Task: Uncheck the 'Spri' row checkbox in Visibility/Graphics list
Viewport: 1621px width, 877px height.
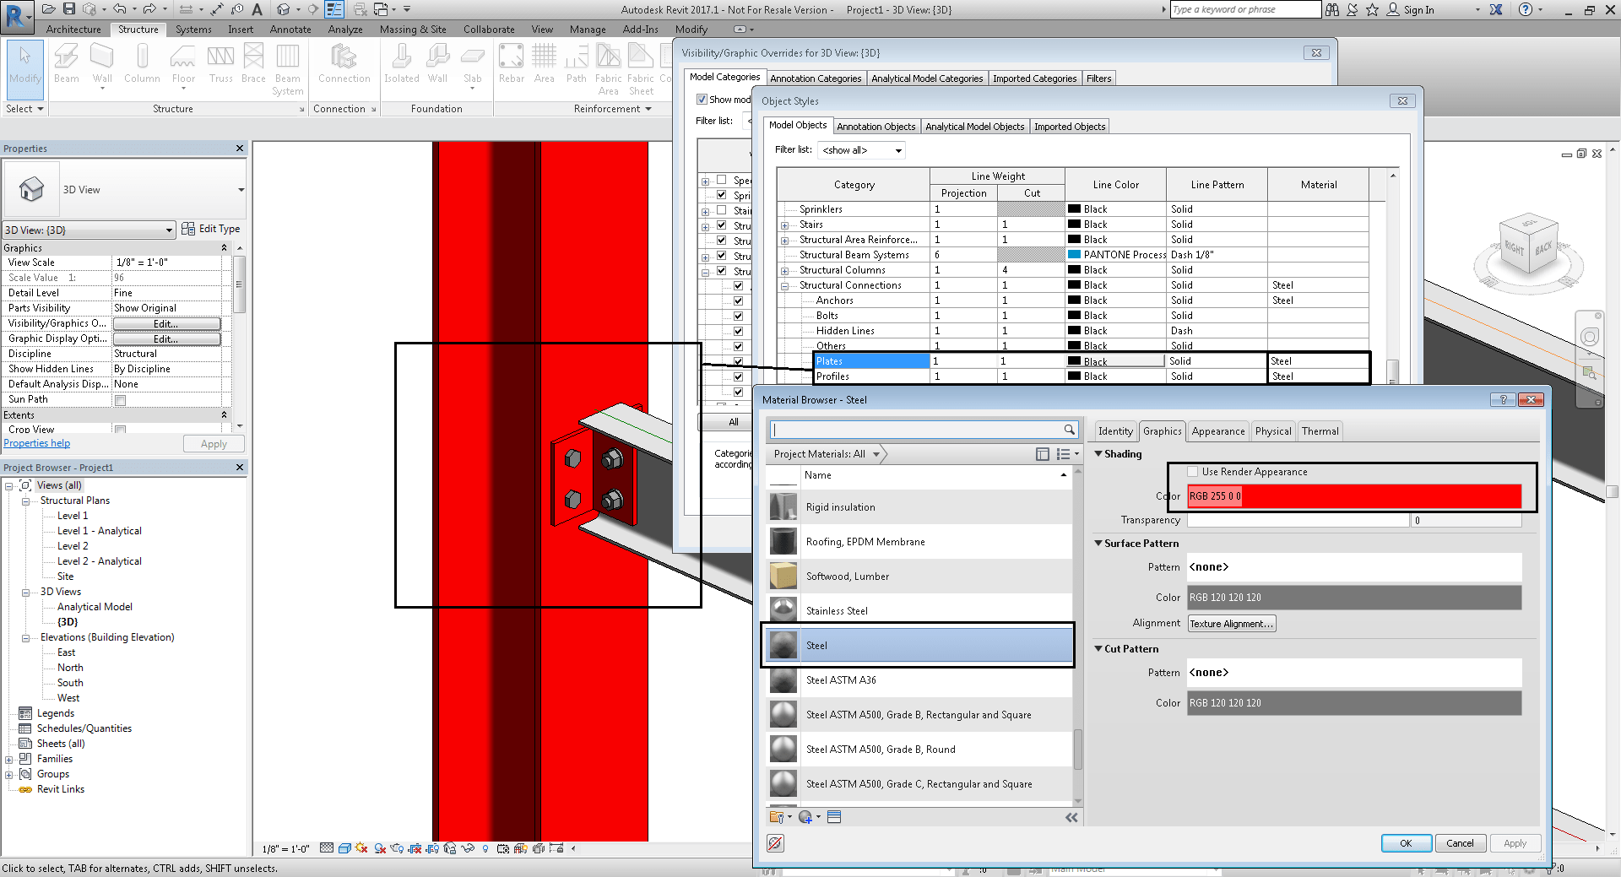Action: [x=722, y=195]
